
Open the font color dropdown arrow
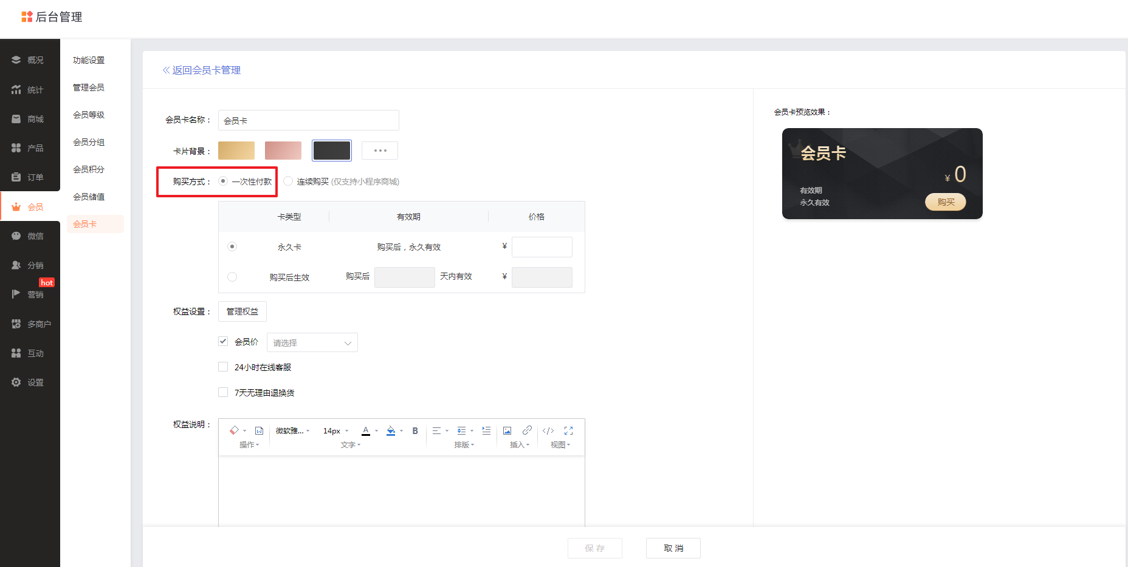tap(376, 431)
